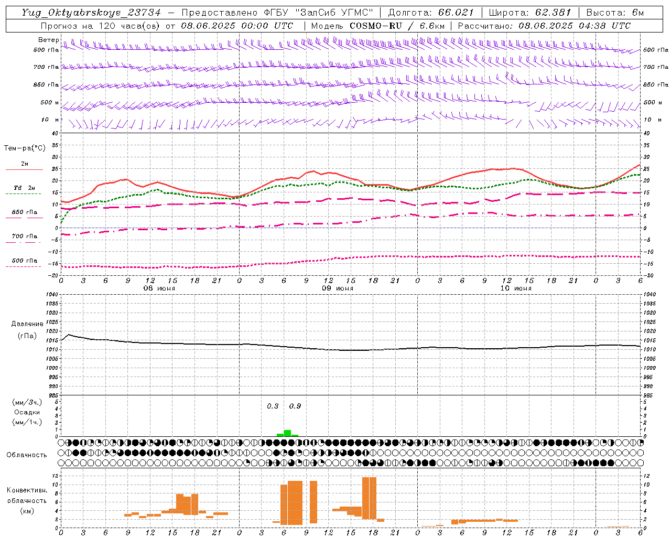
Task: Click the Осадки precipitation label
Action: (x=27, y=412)
